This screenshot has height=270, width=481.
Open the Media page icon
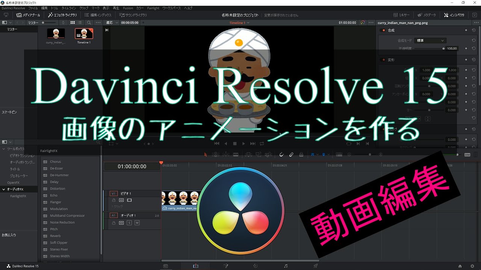point(165,266)
